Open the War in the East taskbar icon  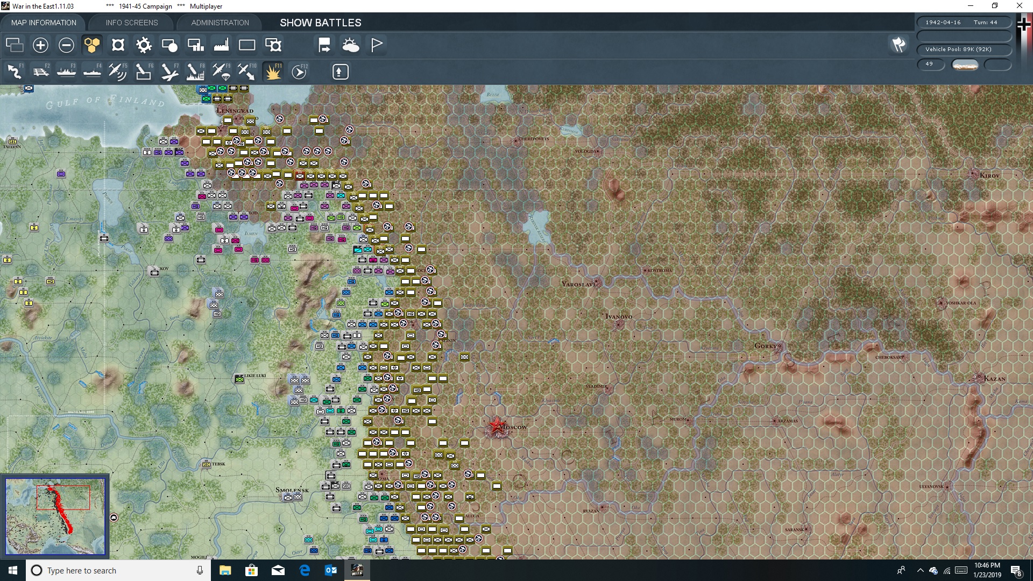tap(358, 570)
